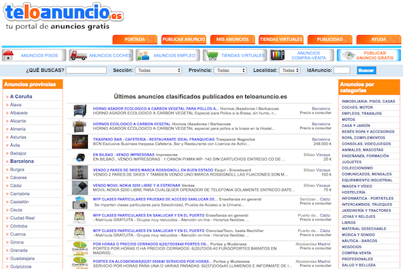This screenshot has height=269, width=403.
Task: Open the Mis Anuncios tab
Action: click(232, 40)
